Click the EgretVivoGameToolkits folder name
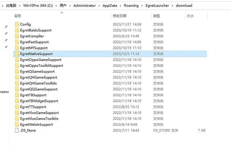 39,119
